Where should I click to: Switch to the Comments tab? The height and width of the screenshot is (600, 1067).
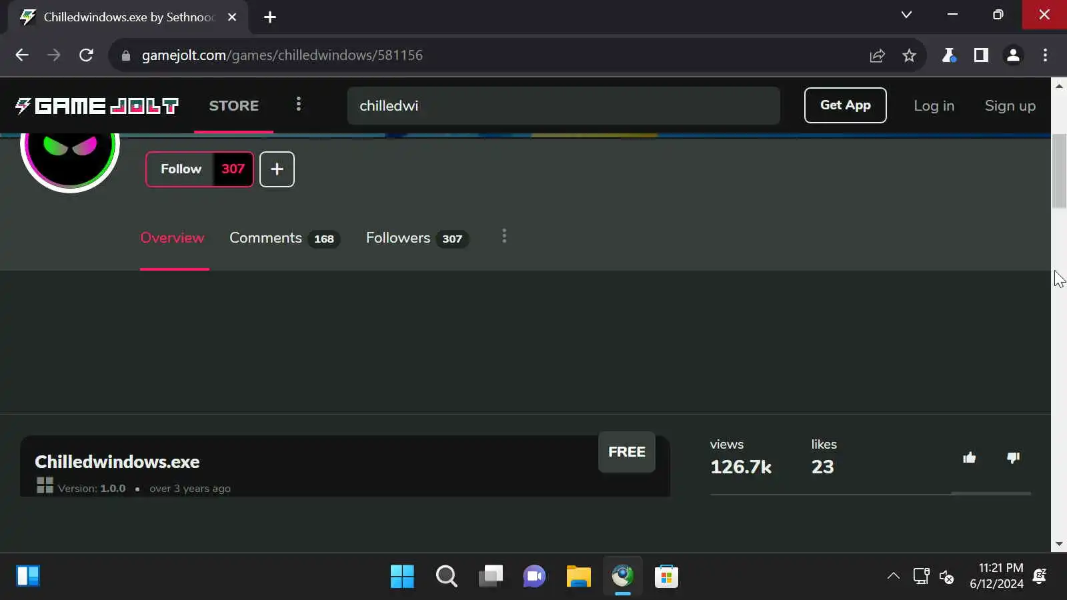point(285,238)
